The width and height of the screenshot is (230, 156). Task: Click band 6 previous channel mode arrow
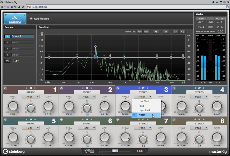pos(82,119)
